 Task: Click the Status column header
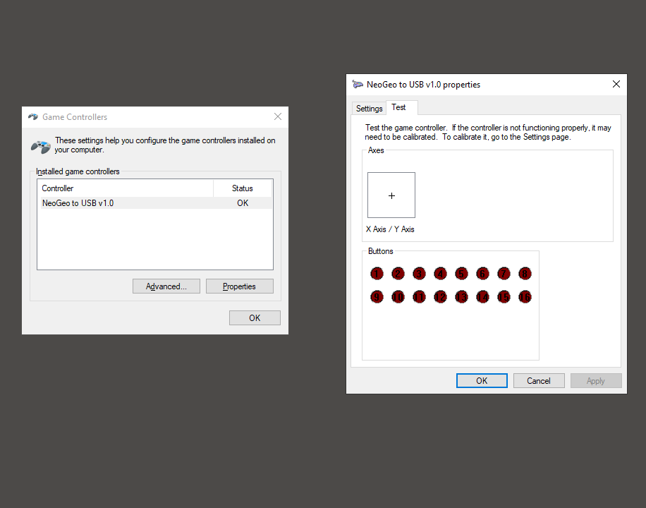click(x=243, y=188)
